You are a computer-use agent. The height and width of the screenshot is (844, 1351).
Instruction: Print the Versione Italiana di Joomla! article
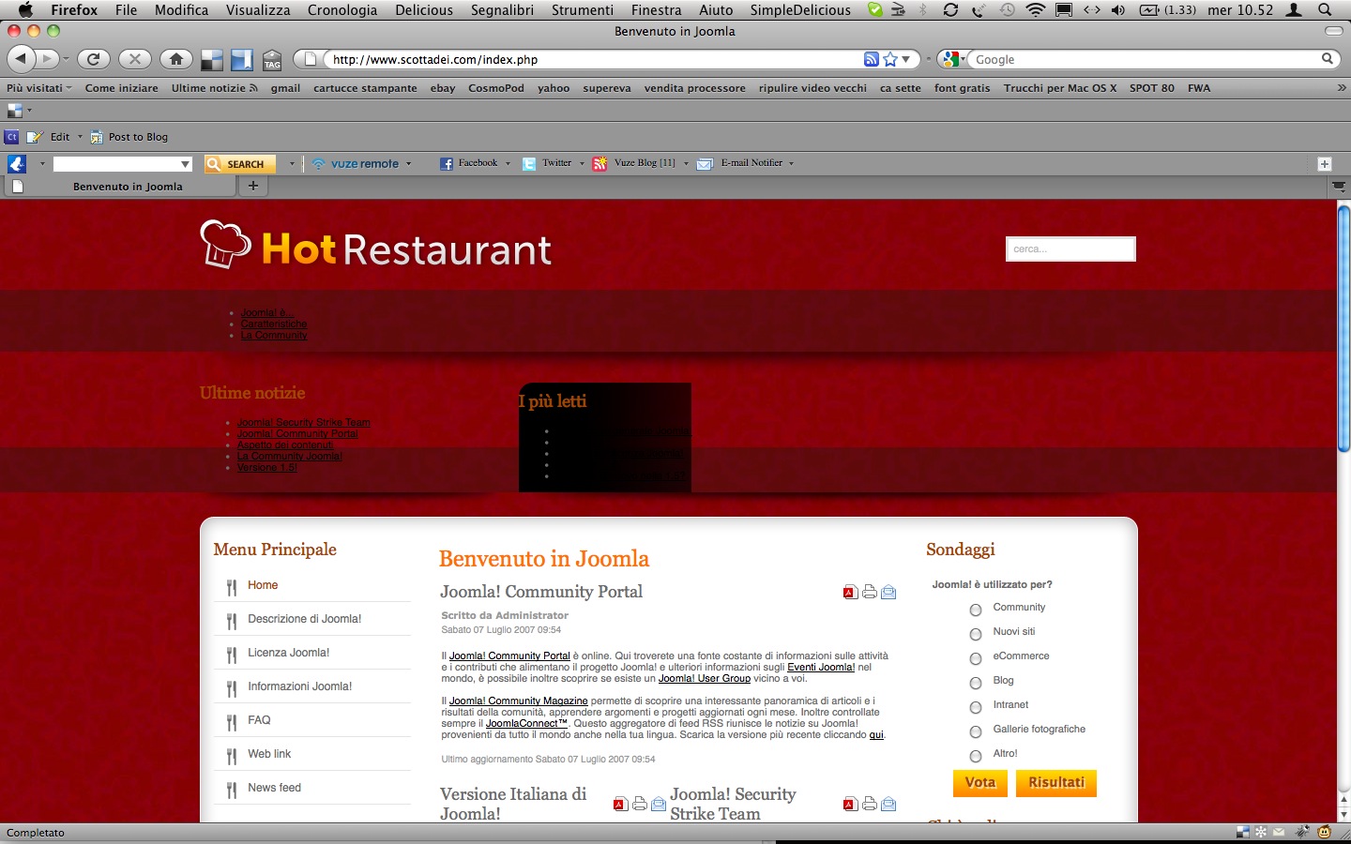pyautogui.click(x=640, y=804)
